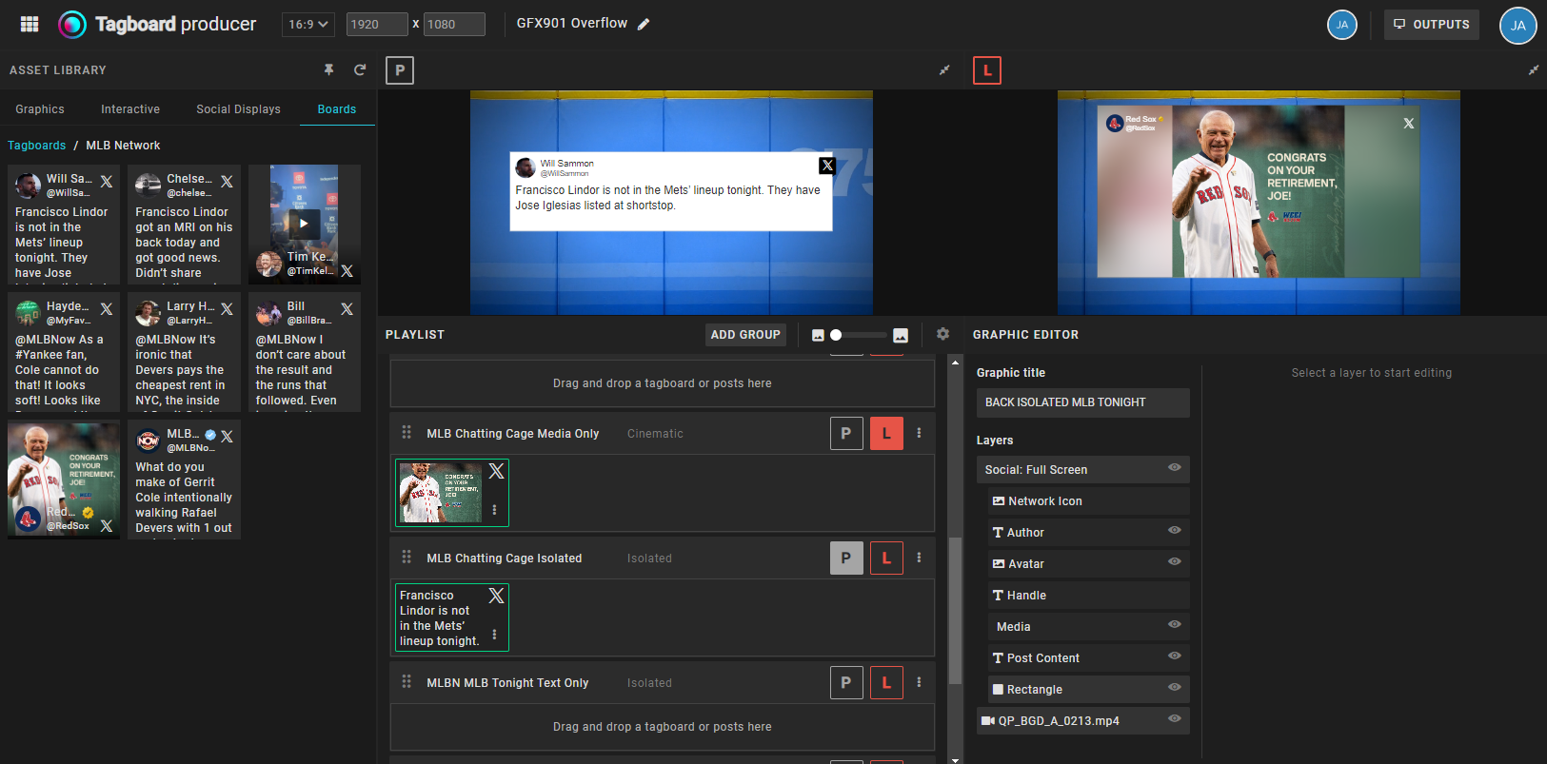Open more options for MLBN MLB Tonight Text Only
The image size is (1547, 764).
(x=919, y=682)
